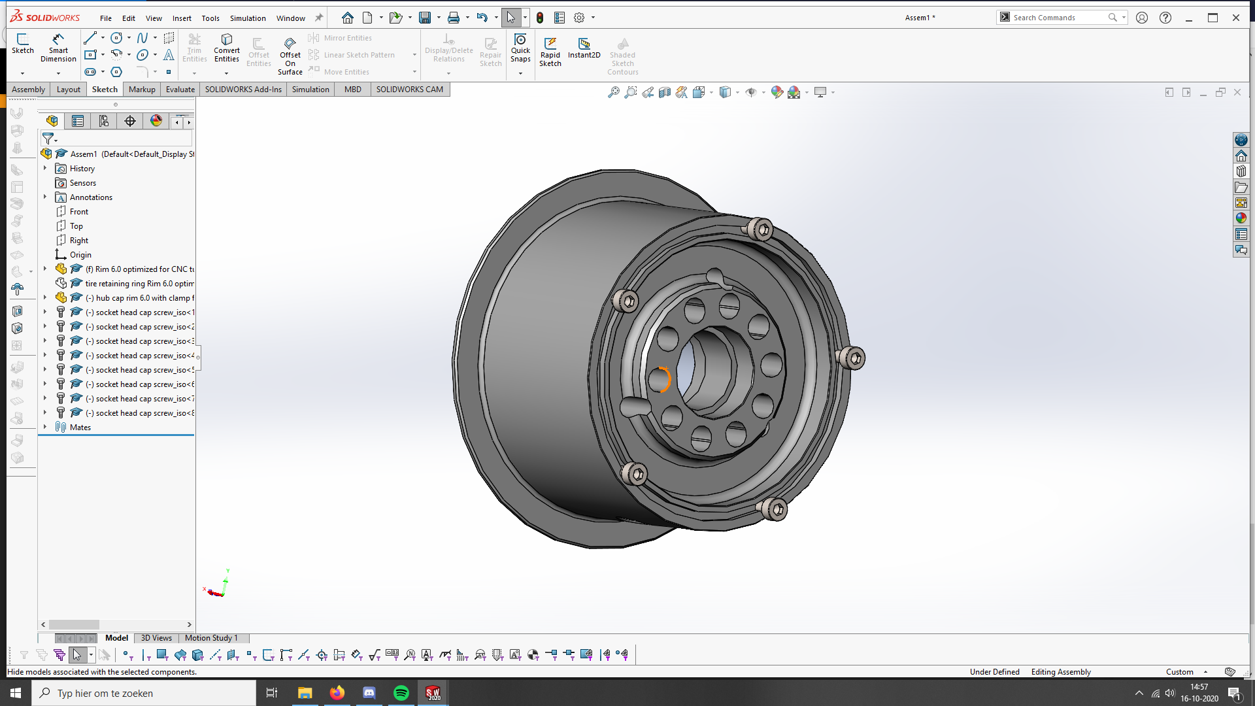
Task: Select the sketch Text tool
Action: point(169,55)
